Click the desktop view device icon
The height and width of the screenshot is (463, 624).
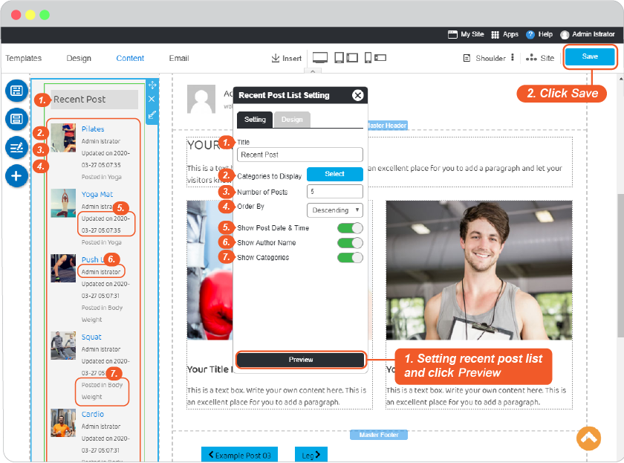point(320,58)
